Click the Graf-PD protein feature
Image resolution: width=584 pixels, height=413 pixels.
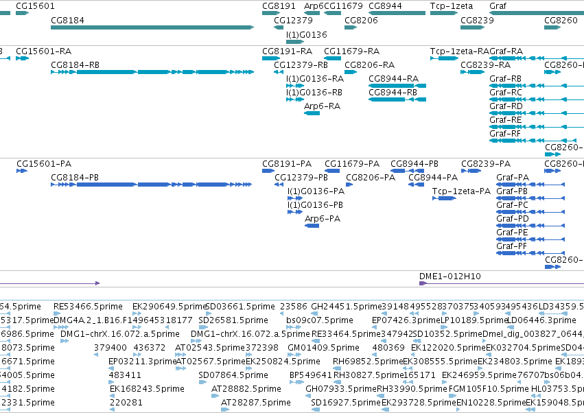[x=530, y=226]
